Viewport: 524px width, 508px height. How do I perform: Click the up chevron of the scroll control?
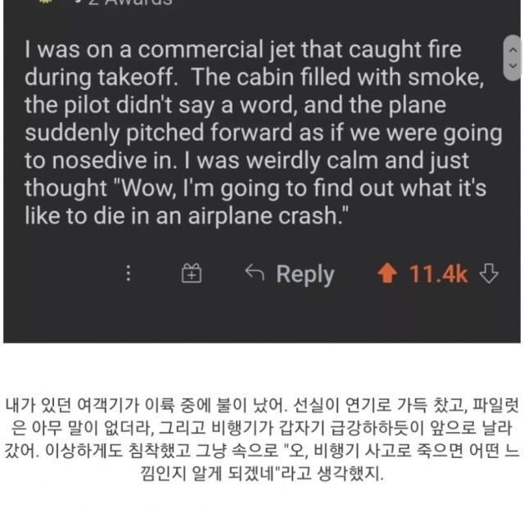[x=513, y=49]
